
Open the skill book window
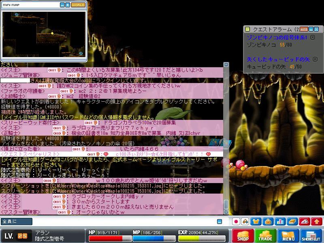[292, 222]
